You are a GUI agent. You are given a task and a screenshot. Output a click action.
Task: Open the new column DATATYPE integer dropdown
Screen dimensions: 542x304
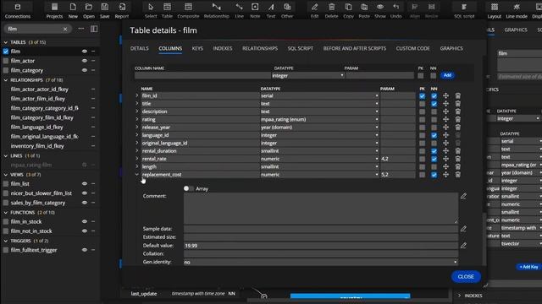[307, 75]
